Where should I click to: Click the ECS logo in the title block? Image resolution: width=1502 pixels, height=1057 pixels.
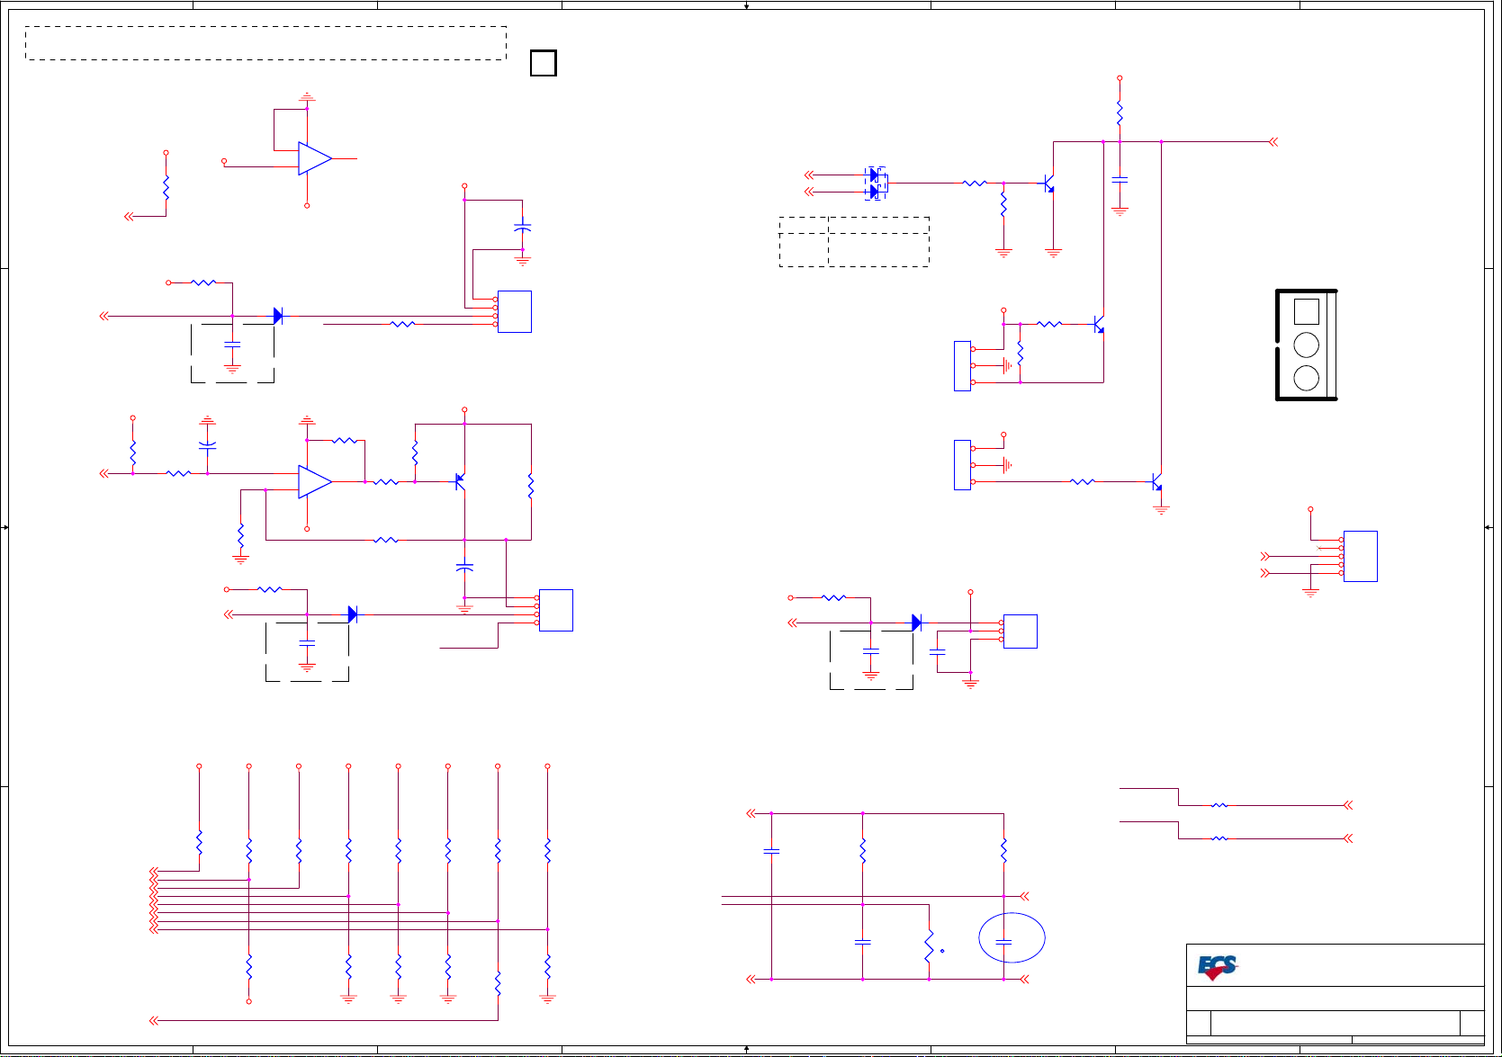1218,967
